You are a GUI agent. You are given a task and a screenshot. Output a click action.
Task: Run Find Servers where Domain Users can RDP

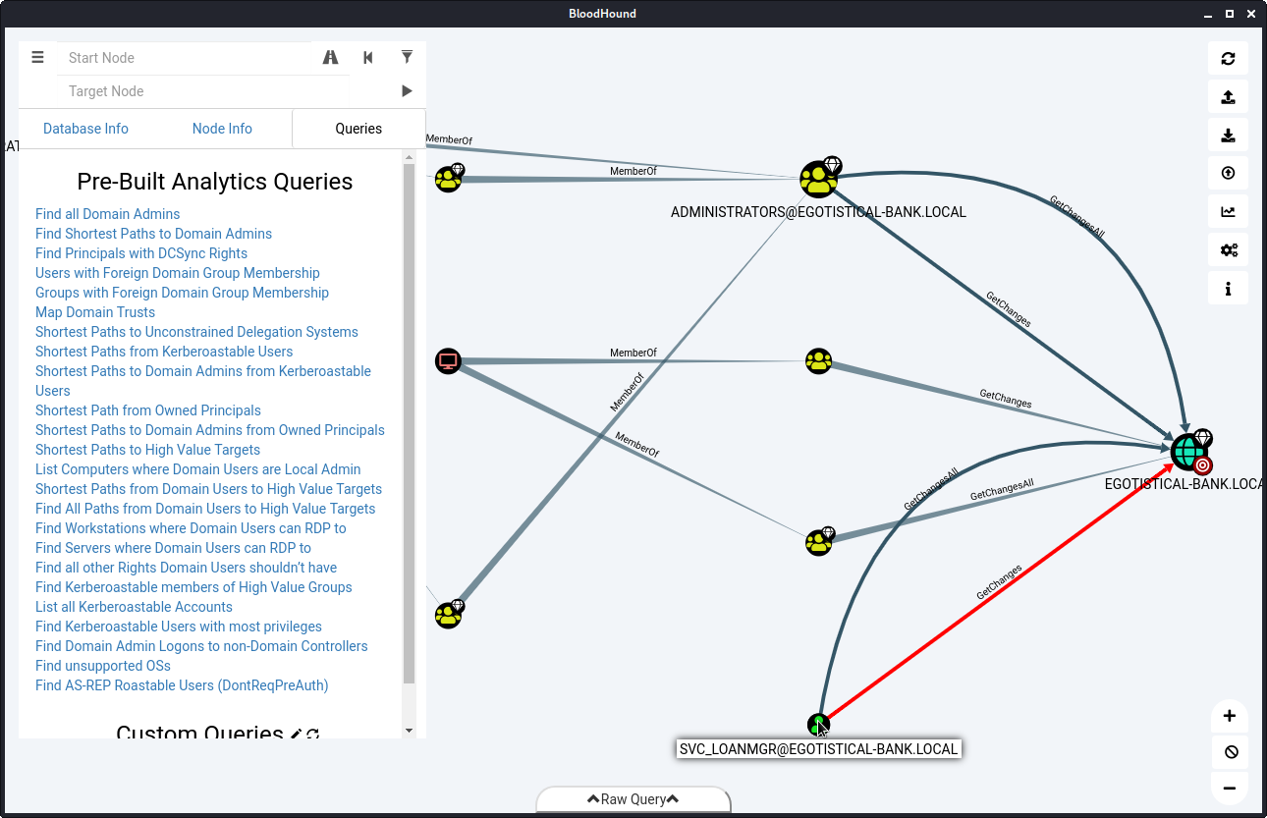173,548
